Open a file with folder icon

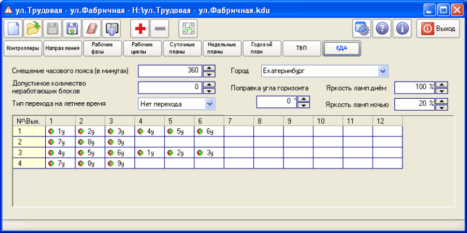pos(33,29)
